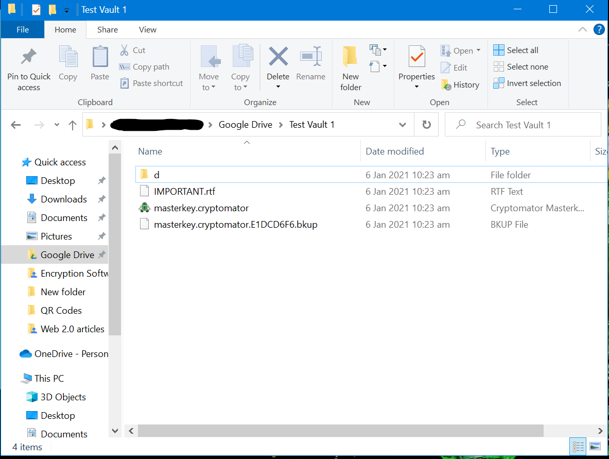609x459 pixels.
Task: Open the History icon in ribbon
Action: (x=460, y=85)
